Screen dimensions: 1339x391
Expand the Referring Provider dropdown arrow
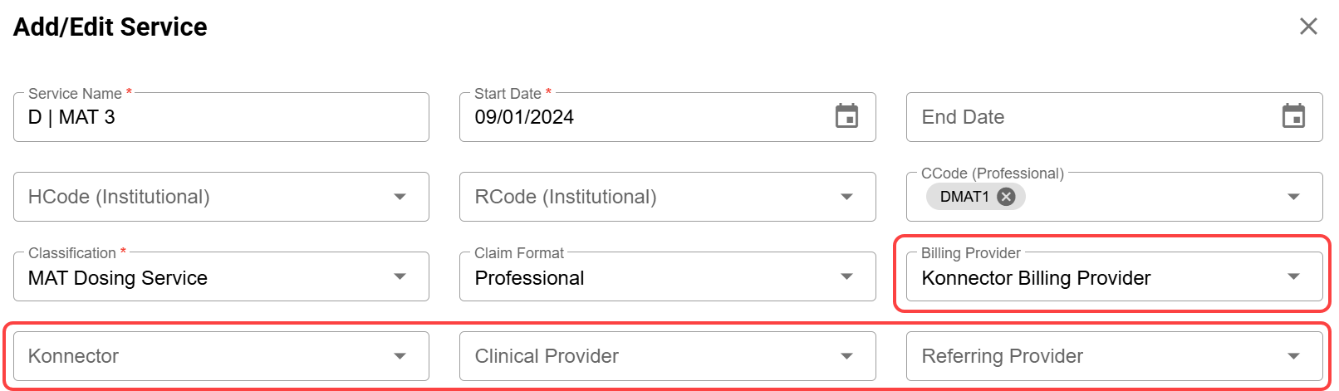tap(1293, 356)
